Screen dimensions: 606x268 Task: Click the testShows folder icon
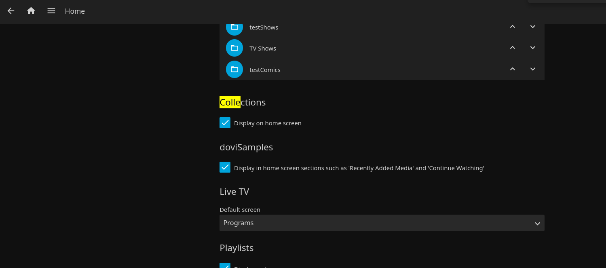234,27
